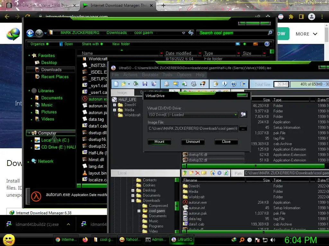
Task: Click the Image File path field
Action: tap(193, 128)
